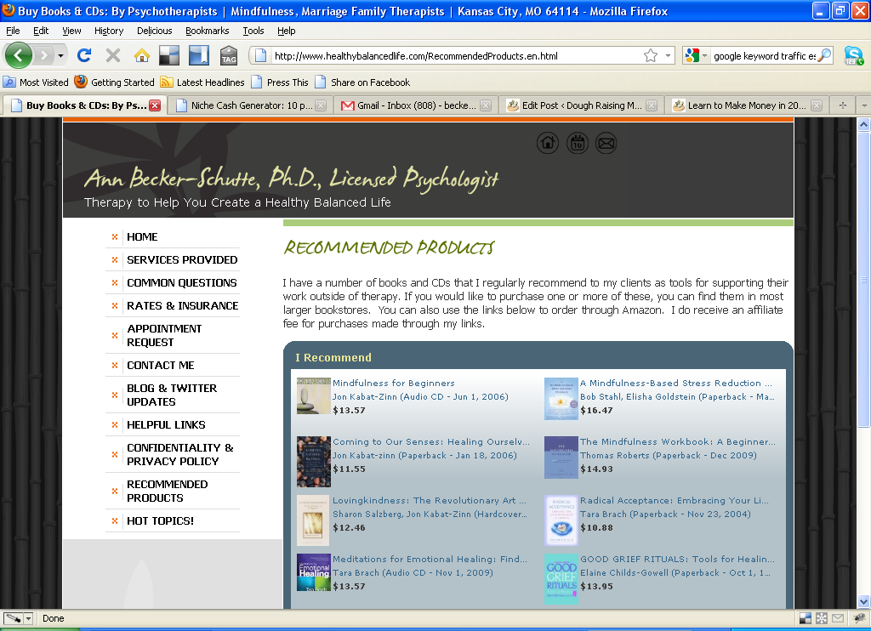
Task: Switch to the Gmail Inbox tab
Action: [416, 105]
